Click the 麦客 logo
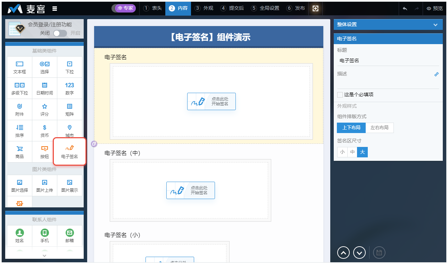This screenshot has height=264, width=448. 27,9
